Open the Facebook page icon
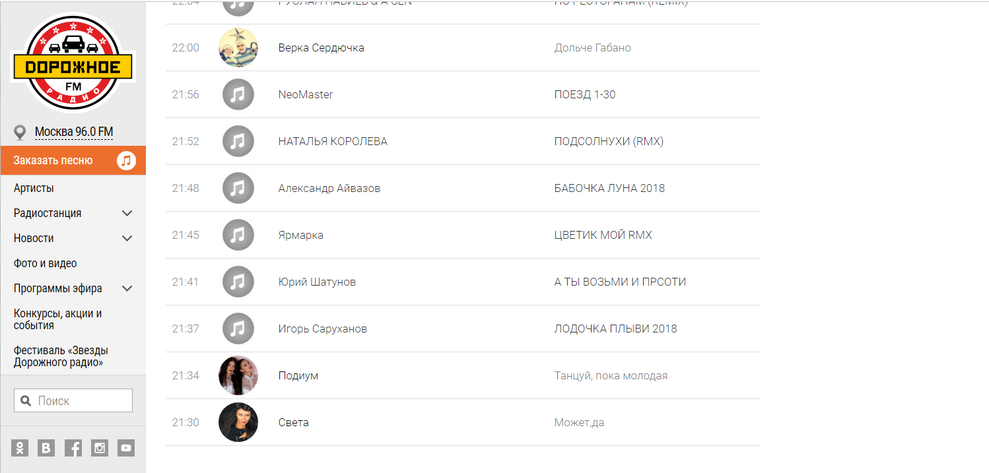Viewport: 989px width, 473px height. click(73, 448)
